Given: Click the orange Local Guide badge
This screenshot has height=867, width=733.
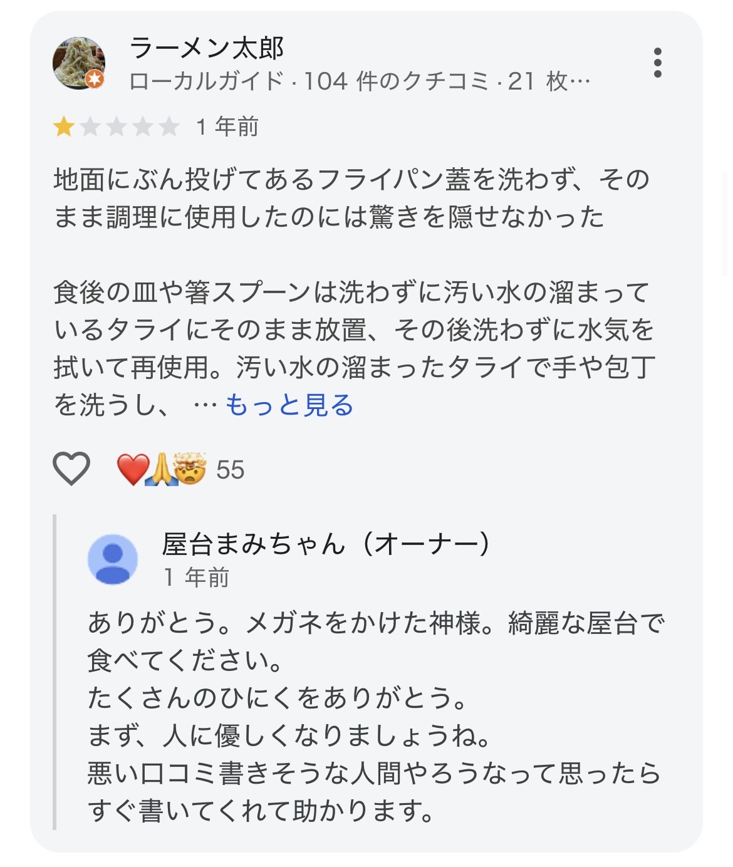Looking at the screenshot, I should (95, 79).
